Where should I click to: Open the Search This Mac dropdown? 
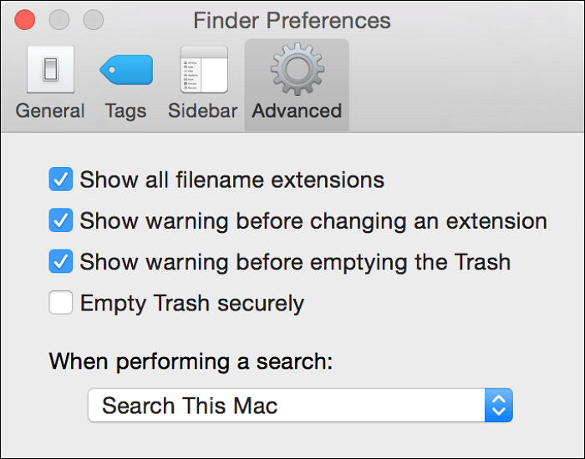coord(287,406)
